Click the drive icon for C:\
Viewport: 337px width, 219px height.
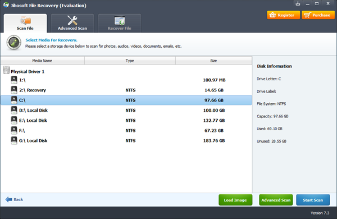[x=14, y=100]
